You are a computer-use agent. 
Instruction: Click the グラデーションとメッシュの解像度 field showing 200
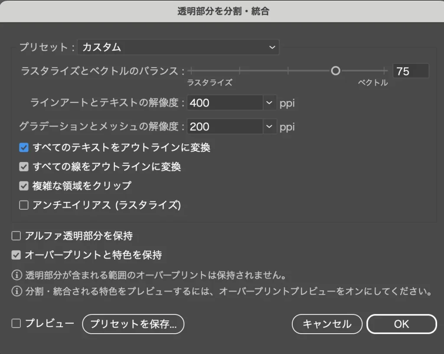coord(225,127)
